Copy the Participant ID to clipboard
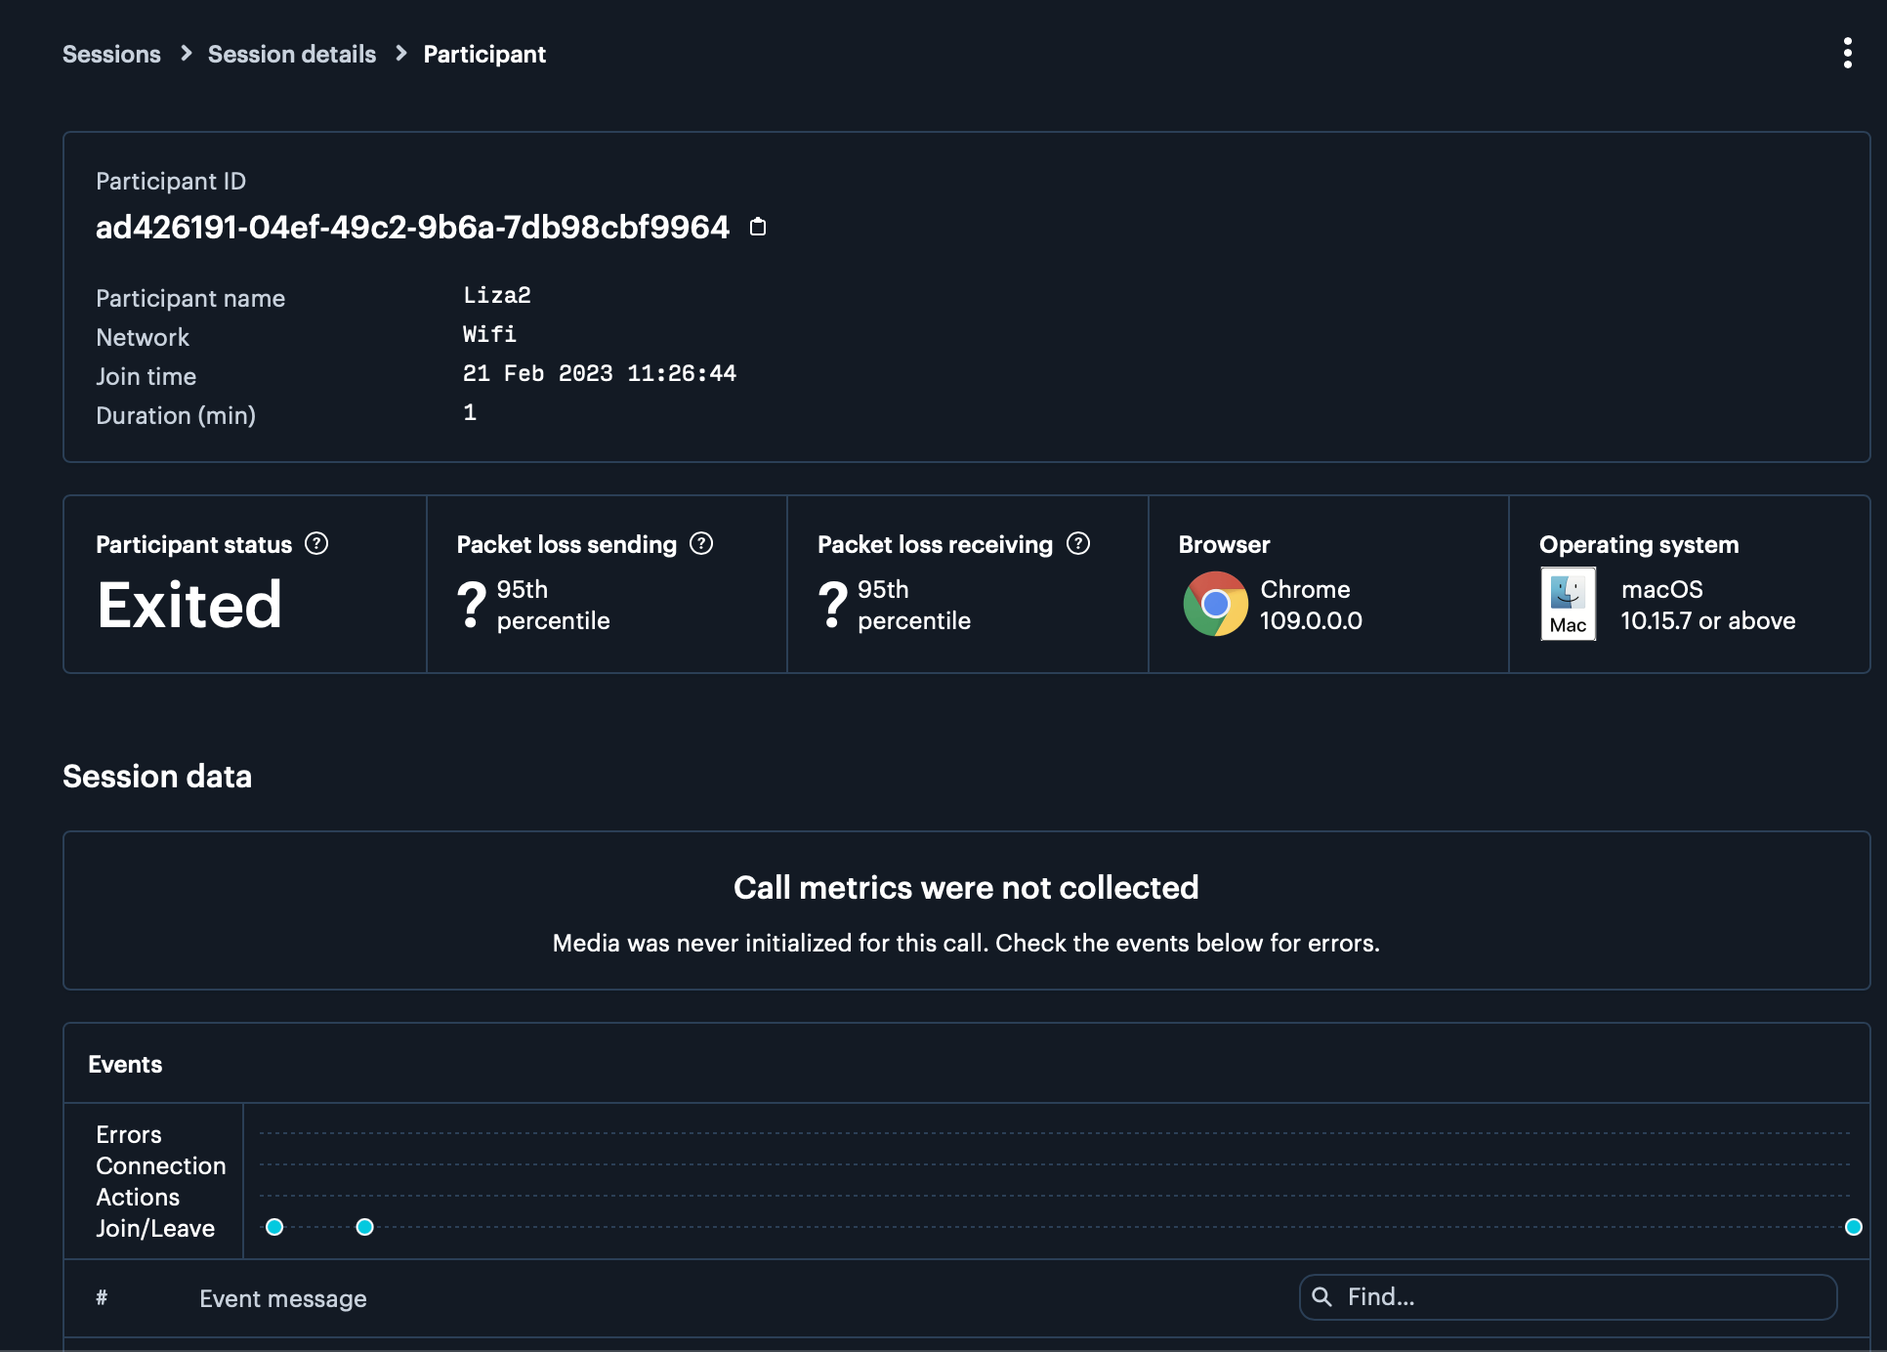 point(759,227)
